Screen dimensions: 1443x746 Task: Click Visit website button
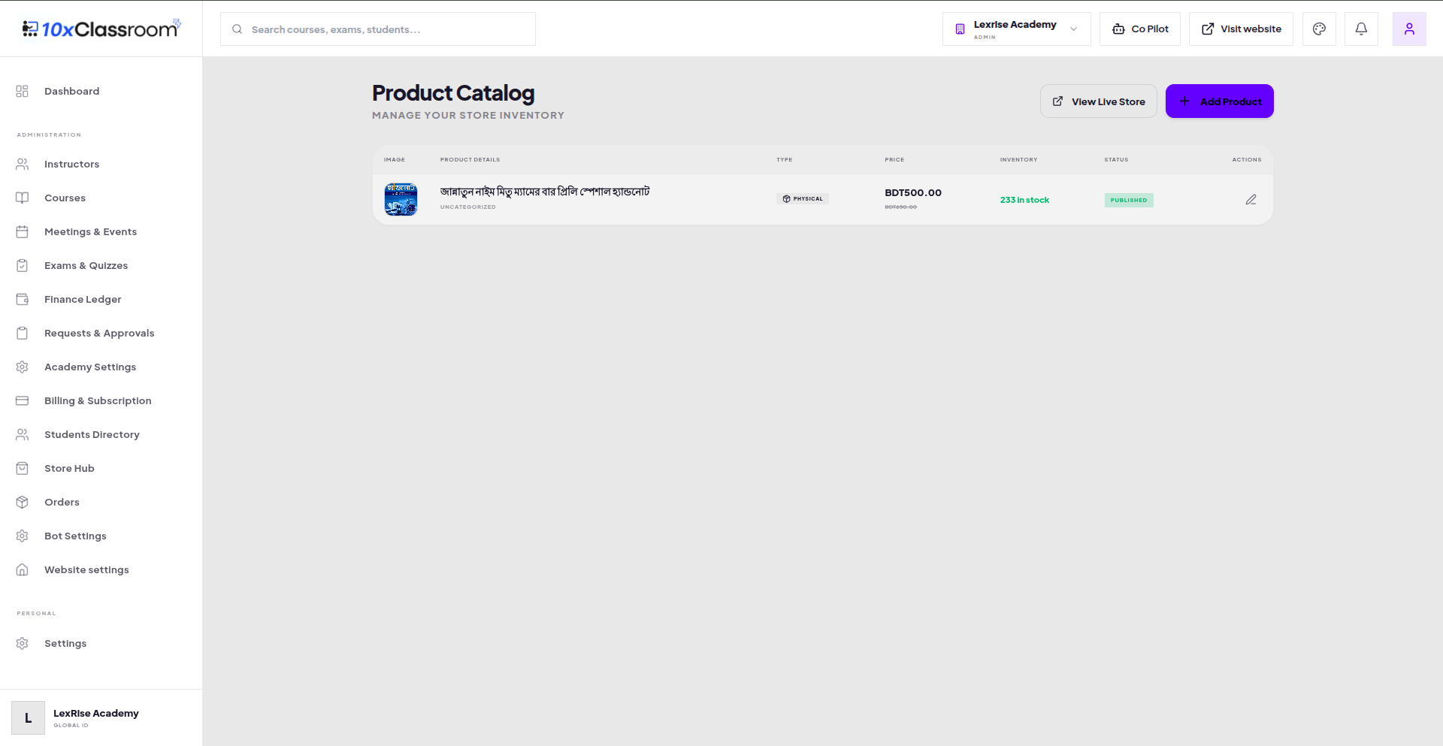1241,29
